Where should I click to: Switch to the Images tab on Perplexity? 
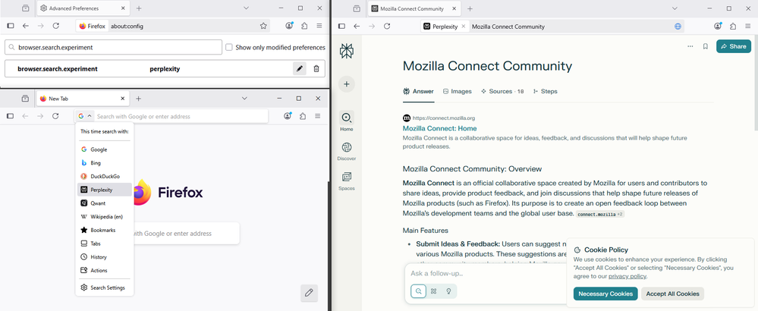coord(458,91)
